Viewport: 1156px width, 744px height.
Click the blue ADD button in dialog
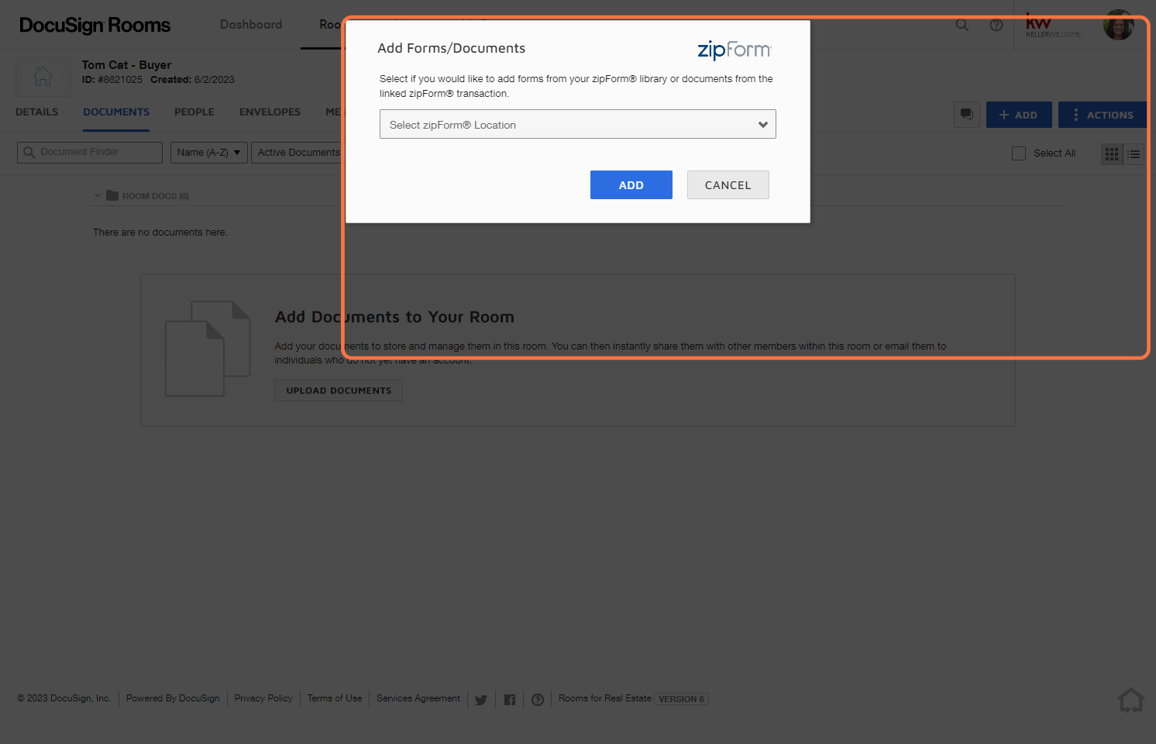[x=631, y=184]
